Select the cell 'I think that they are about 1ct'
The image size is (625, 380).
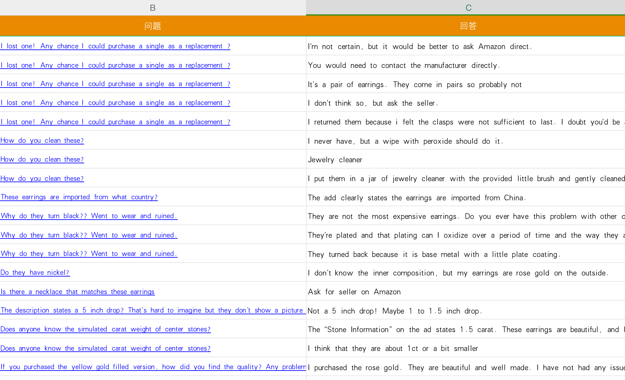tap(466, 348)
